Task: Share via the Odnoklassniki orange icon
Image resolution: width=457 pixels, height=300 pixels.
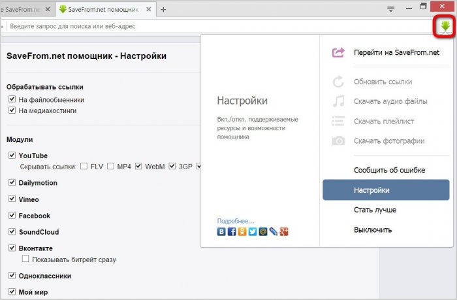Action: point(242,232)
